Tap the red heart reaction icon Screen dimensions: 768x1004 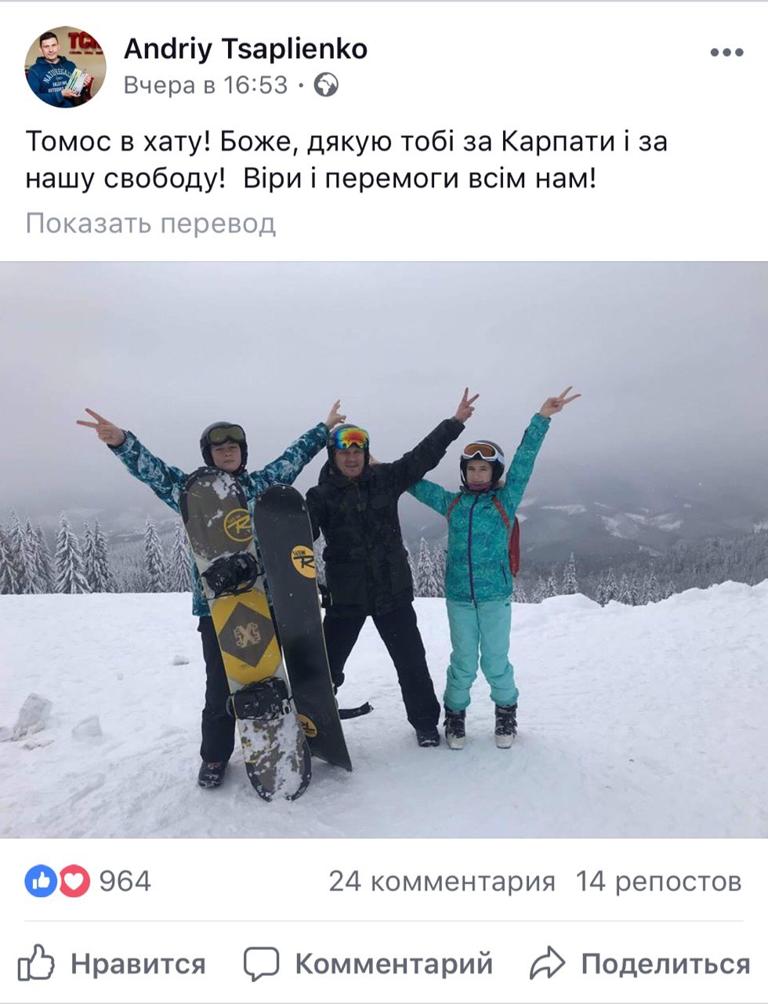[74, 882]
